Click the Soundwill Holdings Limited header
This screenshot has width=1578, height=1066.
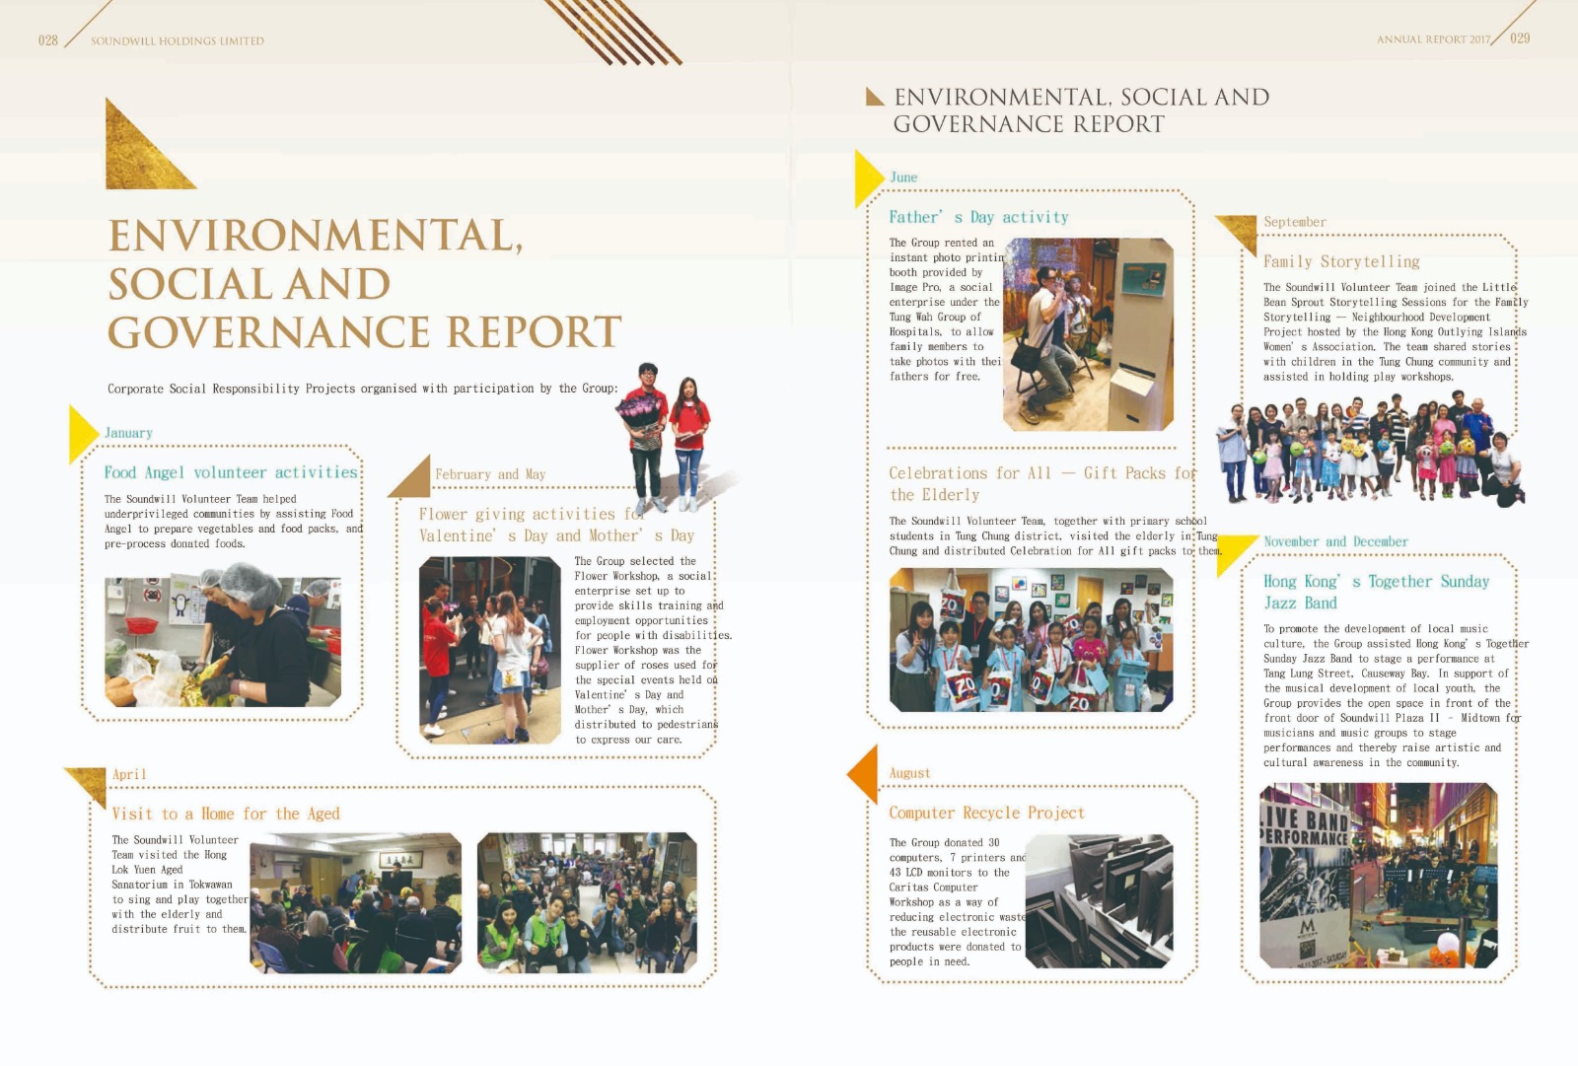[x=178, y=41]
